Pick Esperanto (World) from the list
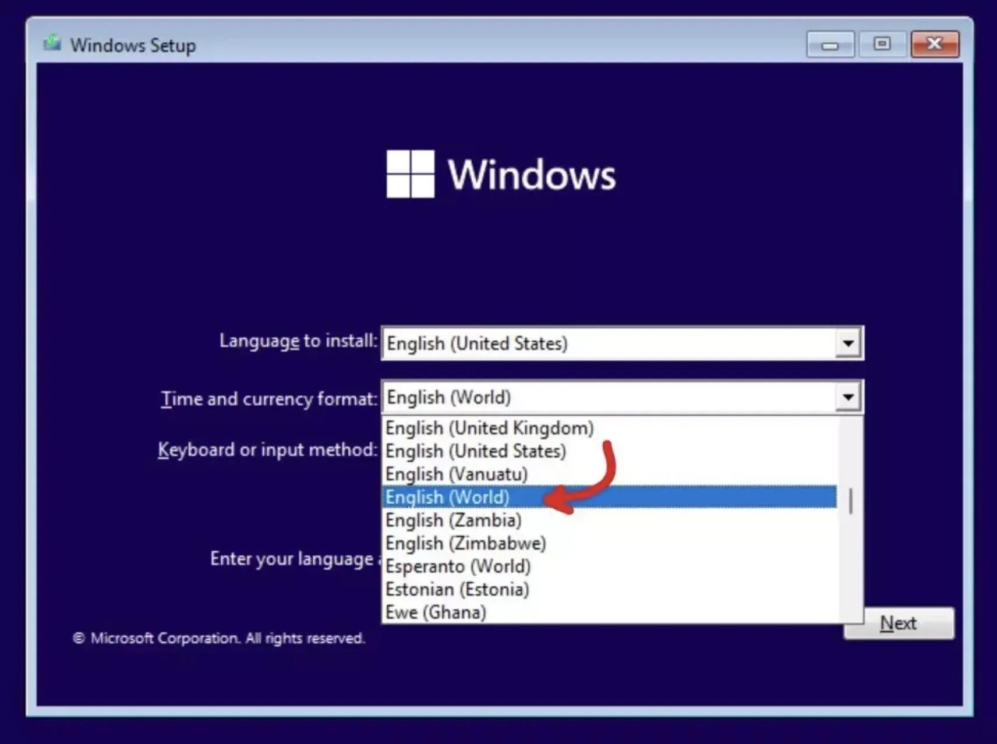 tap(610, 566)
